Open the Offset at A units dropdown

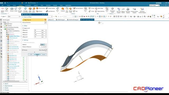(46, 30)
